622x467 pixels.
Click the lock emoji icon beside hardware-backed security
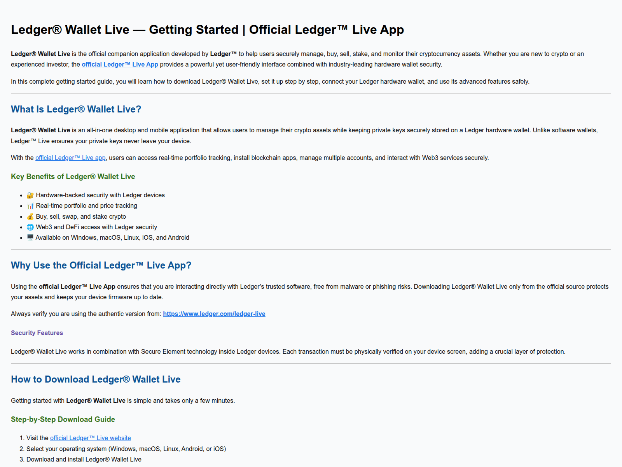coord(30,195)
